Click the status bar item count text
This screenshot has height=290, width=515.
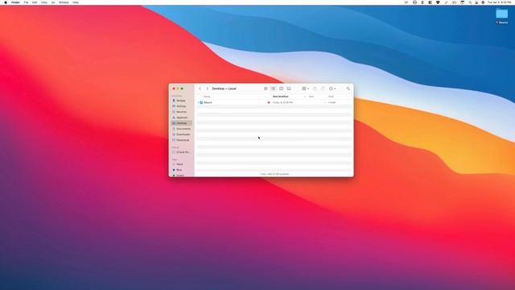(x=274, y=174)
